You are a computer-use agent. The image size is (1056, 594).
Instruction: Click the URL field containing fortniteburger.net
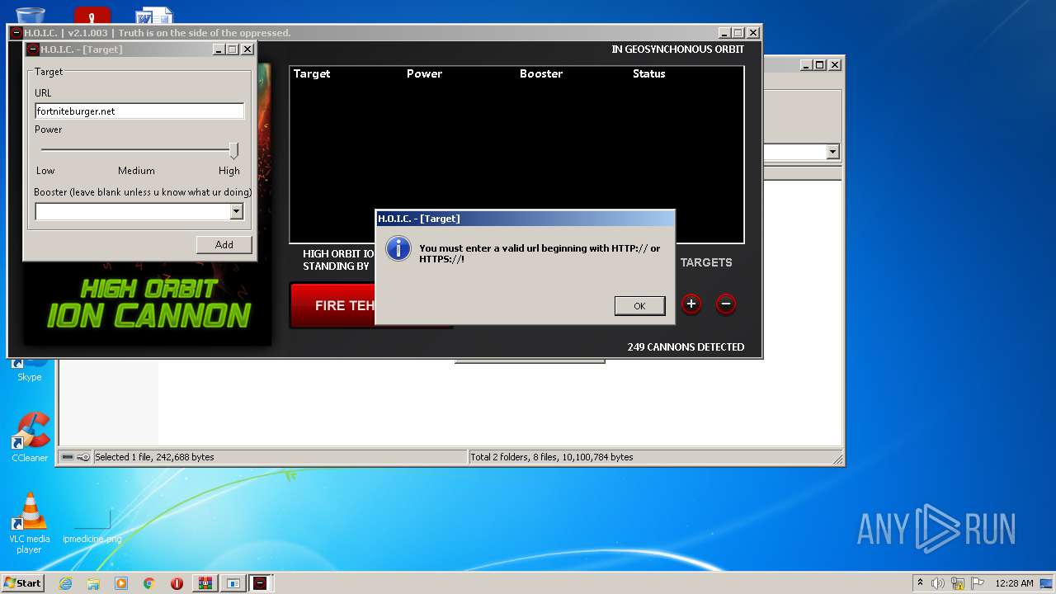tap(139, 111)
